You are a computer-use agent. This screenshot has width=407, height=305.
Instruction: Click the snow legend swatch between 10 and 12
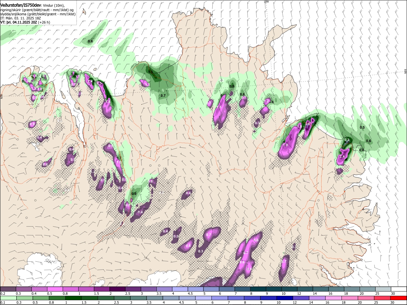click(290, 289)
